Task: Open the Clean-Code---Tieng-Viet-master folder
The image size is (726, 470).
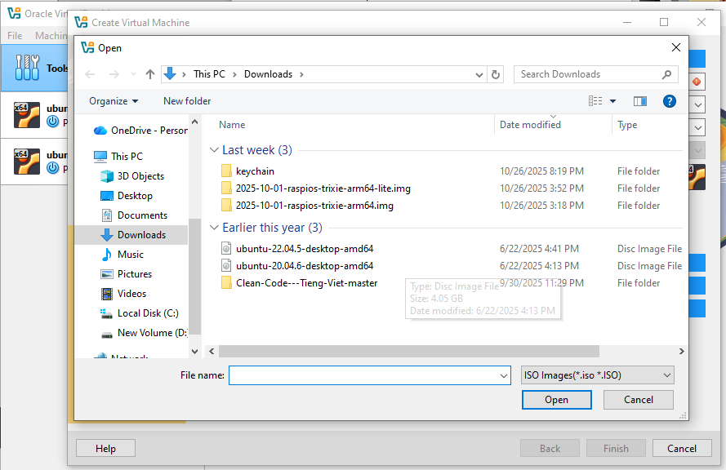Action: point(306,283)
